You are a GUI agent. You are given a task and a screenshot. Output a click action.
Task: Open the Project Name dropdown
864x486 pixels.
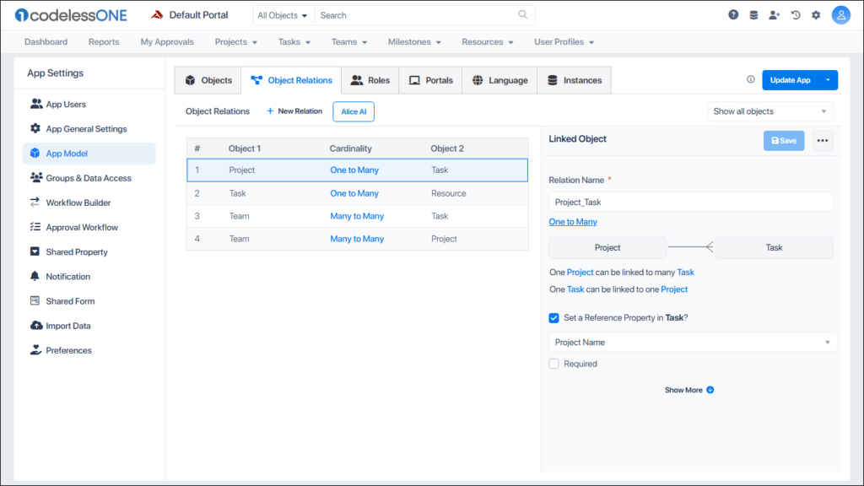(692, 343)
